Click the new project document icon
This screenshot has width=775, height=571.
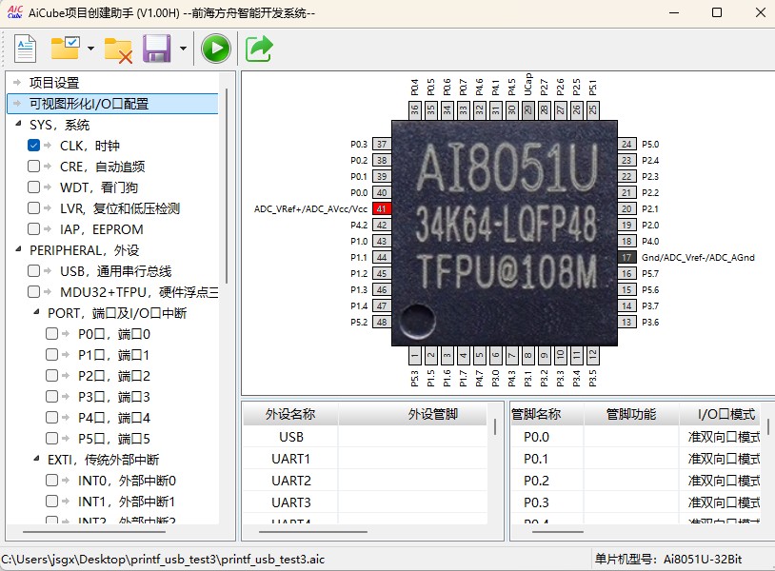pyautogui.click(x=25, y=49)
